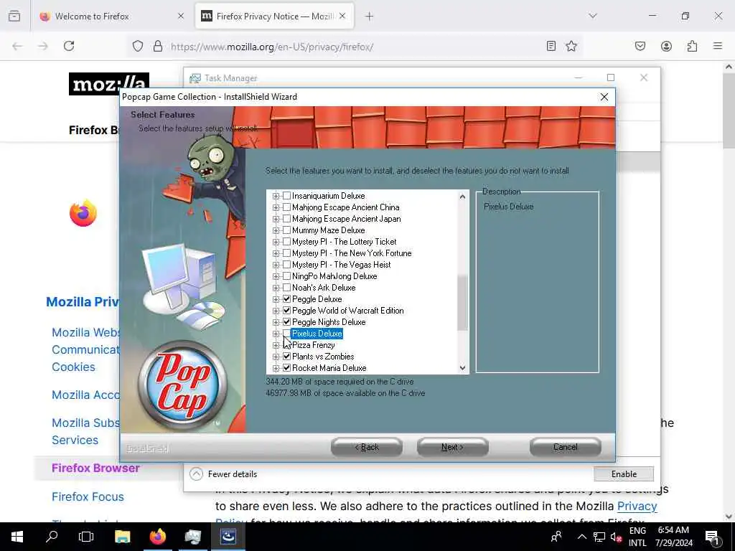
Task: Open Firefox Browser sidebar link
Action: tap(95, 468)
